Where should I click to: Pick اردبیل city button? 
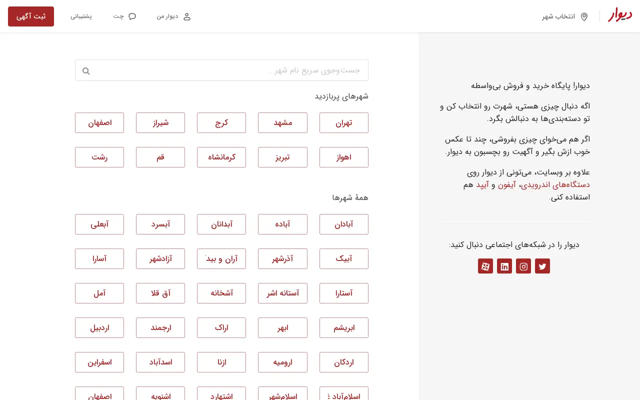tap(99, 327)
